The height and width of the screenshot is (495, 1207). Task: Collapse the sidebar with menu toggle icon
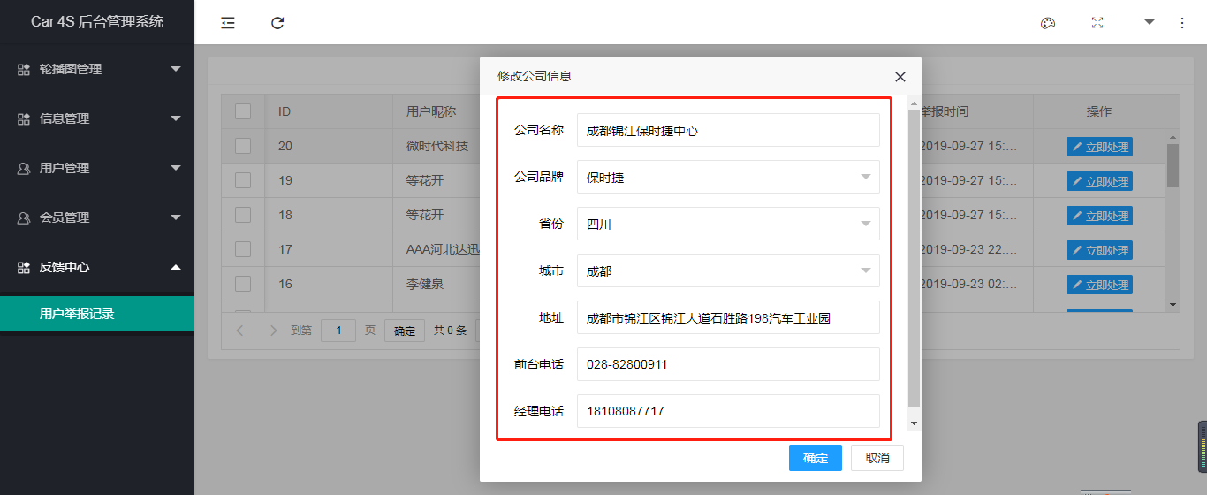228,23
